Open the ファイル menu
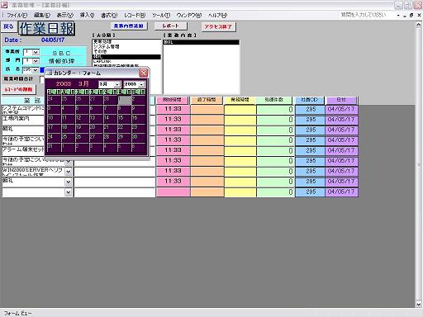Image resolution: width=423 pixels, height=317 pixels. click(x=17, y=15)
